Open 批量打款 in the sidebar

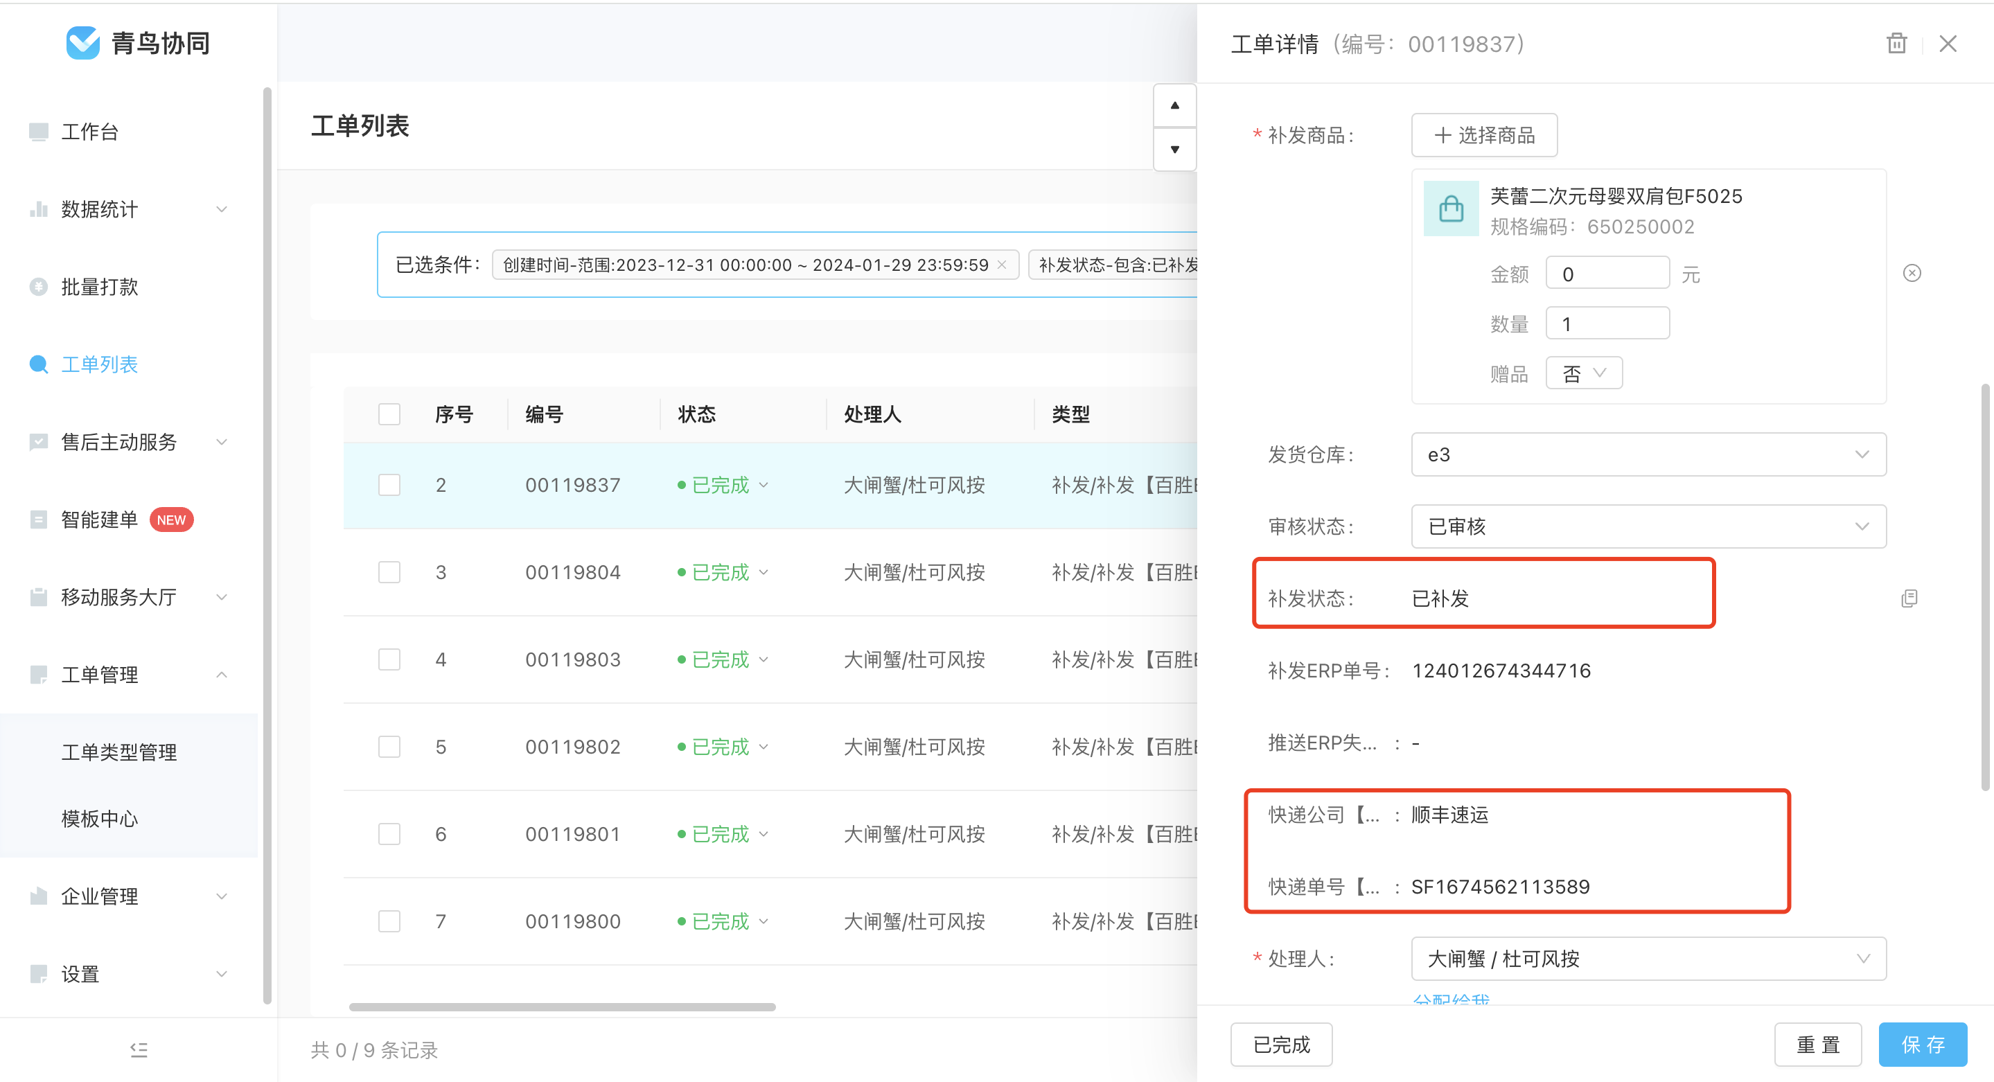tap(100, 286)
